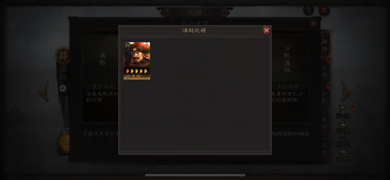Open the 征程 flag icon
This screenshot has width=390, height=180.
(343, 112)
